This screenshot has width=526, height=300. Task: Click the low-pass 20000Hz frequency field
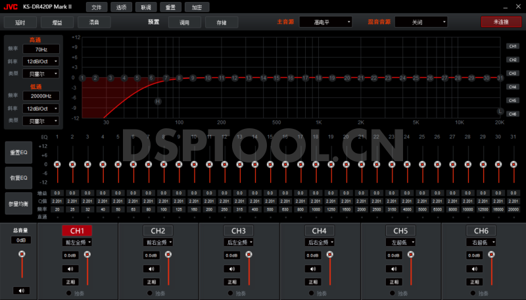click(42, 96)
